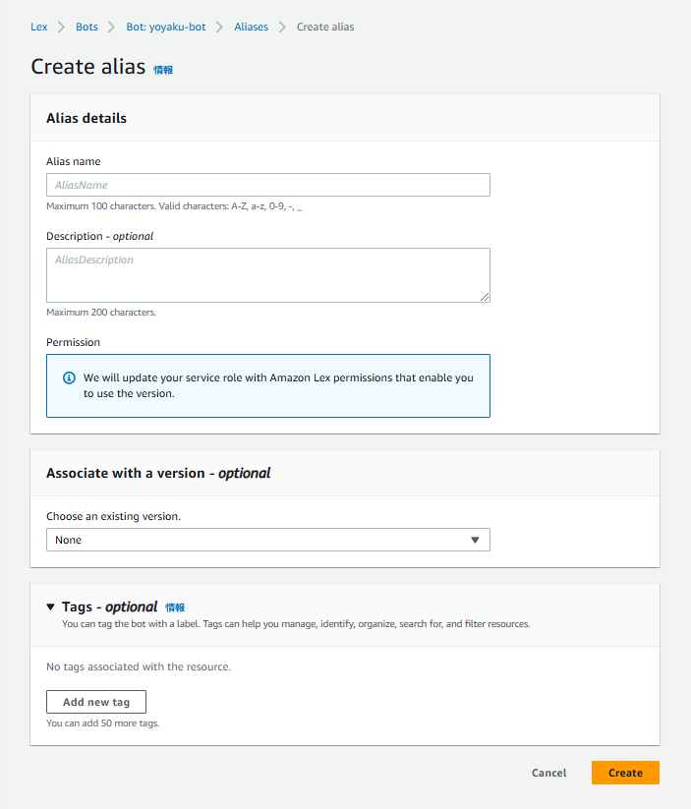This screenshot has width=691, height=809.
Task: Click the info icon in Permission box
Action: click(x=69, y=377)
